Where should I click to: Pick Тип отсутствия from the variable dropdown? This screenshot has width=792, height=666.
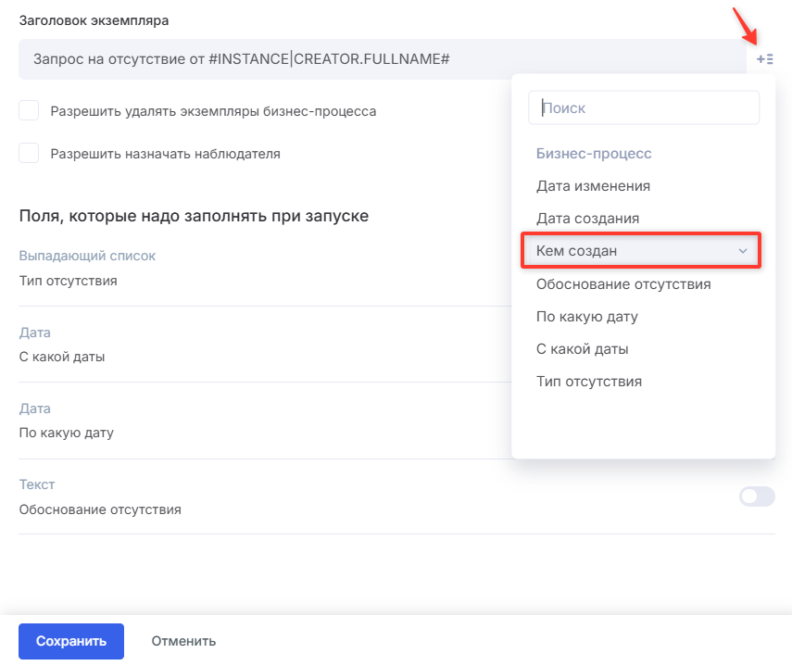click(589, 382)
